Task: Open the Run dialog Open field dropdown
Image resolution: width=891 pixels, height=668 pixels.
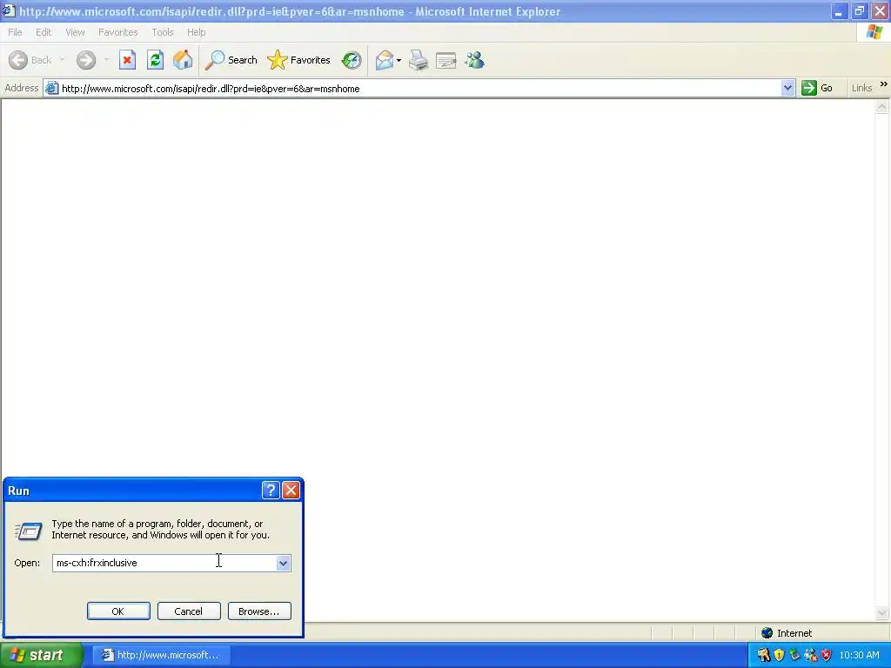Action: (283, 563)
